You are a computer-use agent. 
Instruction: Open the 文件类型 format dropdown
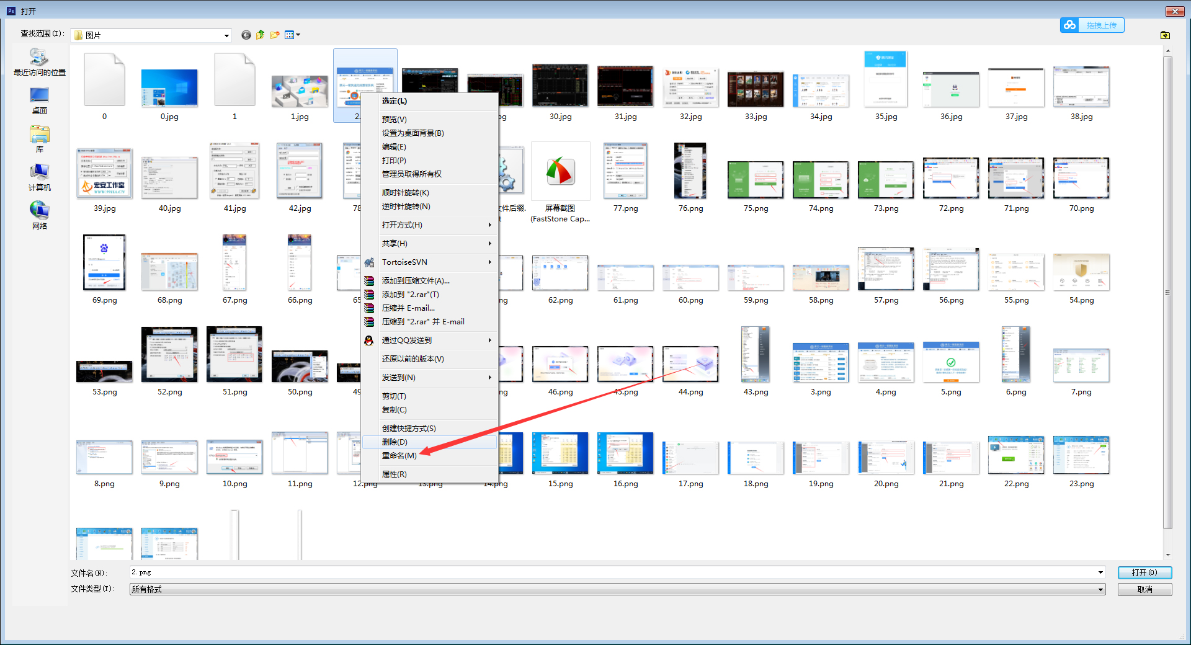tap(1099, 589)
